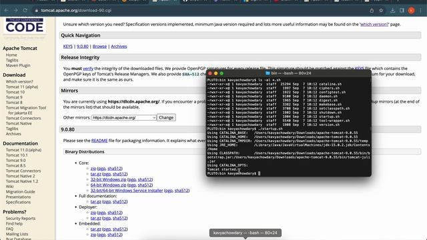Click startup.sh in the terminal listing
The height and width of the screenshot is (240, 427).
329,117
